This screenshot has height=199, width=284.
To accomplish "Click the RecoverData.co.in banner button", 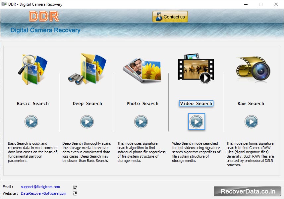I will pyautogui.click(x=248, y=191).
